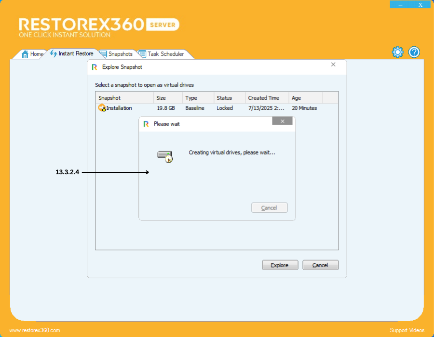The width and height of the screenshot is (434, 337).
Task: Close the RestoreX360 main window
Action: (x=420, y=4)
